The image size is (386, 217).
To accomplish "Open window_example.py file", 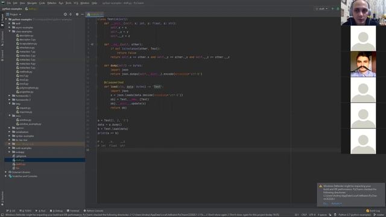I will 28,124.
